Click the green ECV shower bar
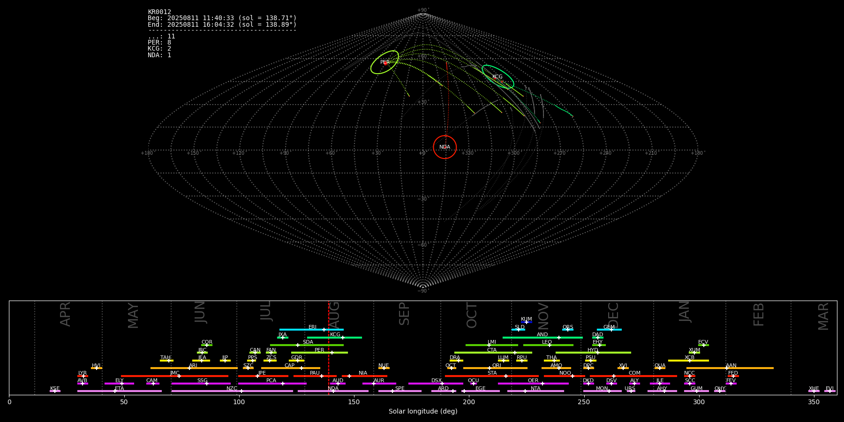 [x=703, y=345]
